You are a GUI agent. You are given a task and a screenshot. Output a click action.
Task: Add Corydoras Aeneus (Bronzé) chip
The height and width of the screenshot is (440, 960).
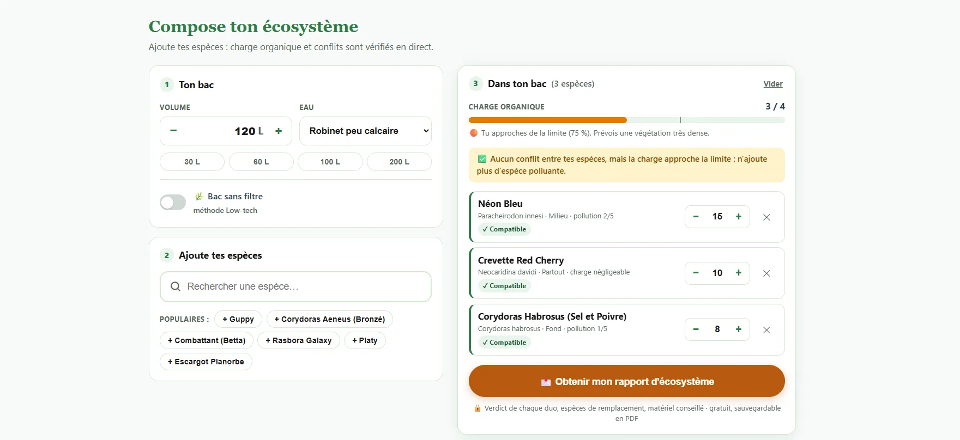point(330,319)
